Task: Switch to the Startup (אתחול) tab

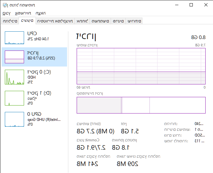Action: coord(82,21)
